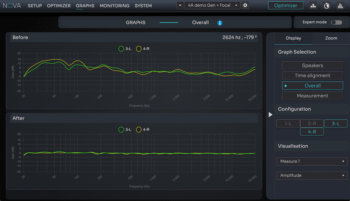Image resolution: width=350 pixels, height=201 pixels.
Task: Click the Expert mode label
Action: click(315, 22)
